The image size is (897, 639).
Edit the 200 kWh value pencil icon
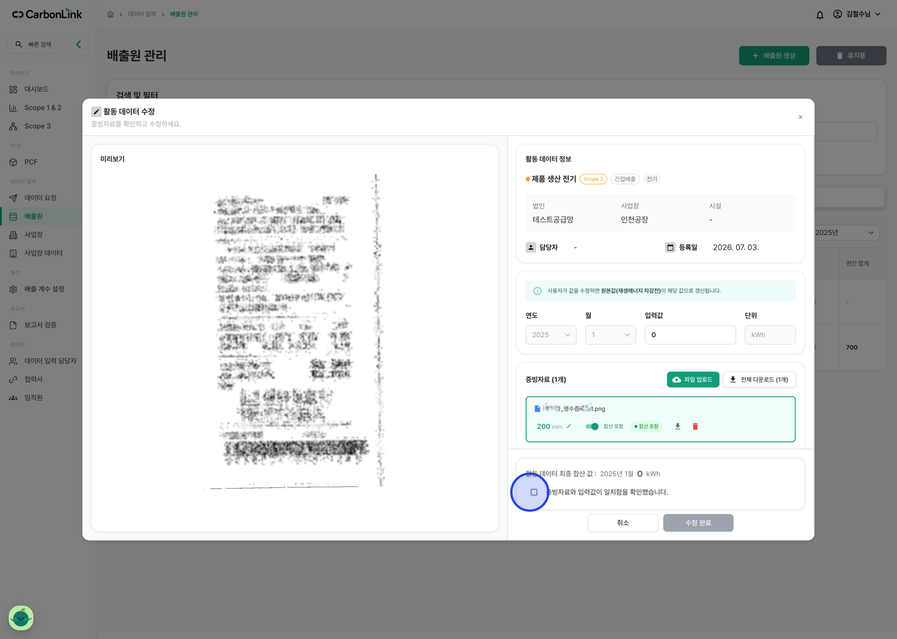pyautogui.click(x=569, y=426)
